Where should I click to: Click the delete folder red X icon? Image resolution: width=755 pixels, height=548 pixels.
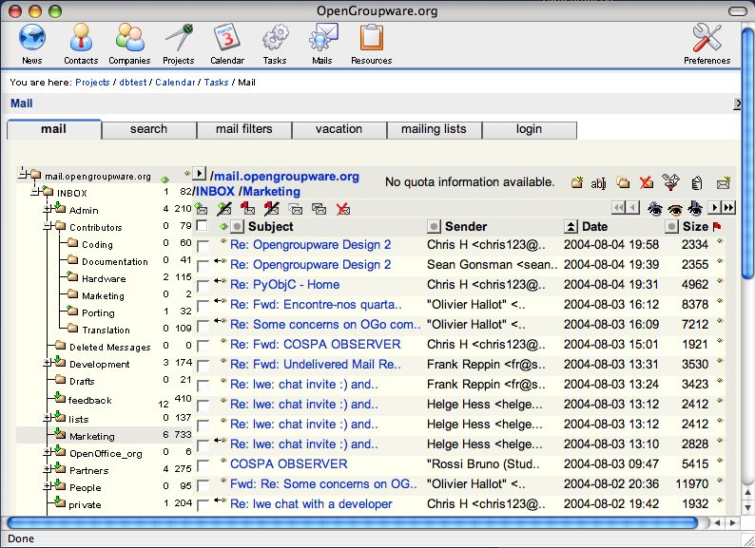(x=647, y=182)
